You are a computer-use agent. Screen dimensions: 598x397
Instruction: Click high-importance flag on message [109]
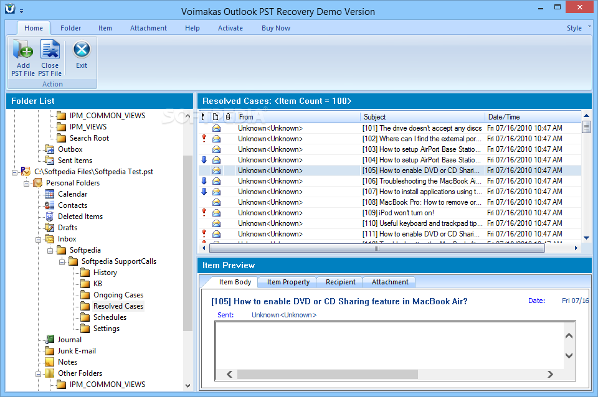point(204,213)
